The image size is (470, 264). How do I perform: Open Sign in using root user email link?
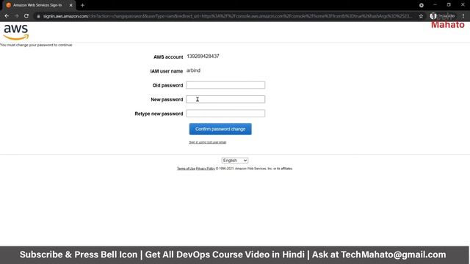pyautogui.click(x=207, y=142)
